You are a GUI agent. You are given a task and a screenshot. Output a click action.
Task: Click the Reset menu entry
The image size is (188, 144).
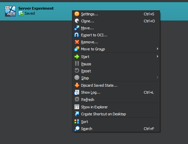point(116,71)
